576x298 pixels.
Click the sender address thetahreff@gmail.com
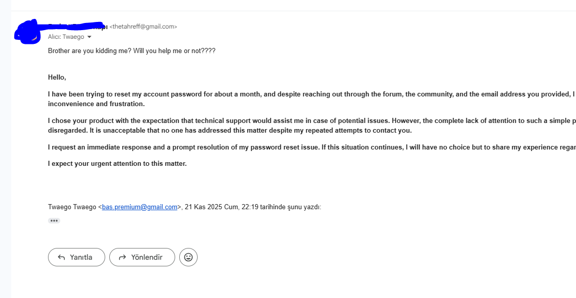[x=143, y=27]
